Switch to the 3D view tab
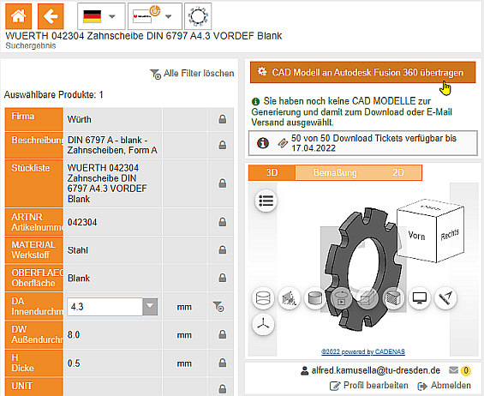This screenshot has width=484, height=396. click(x=272, y=172)
